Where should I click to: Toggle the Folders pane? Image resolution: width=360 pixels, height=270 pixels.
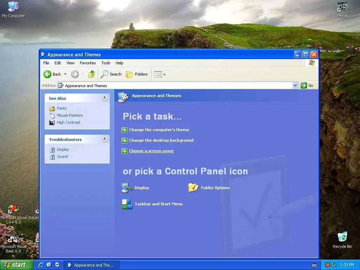[x=137, y=74]
